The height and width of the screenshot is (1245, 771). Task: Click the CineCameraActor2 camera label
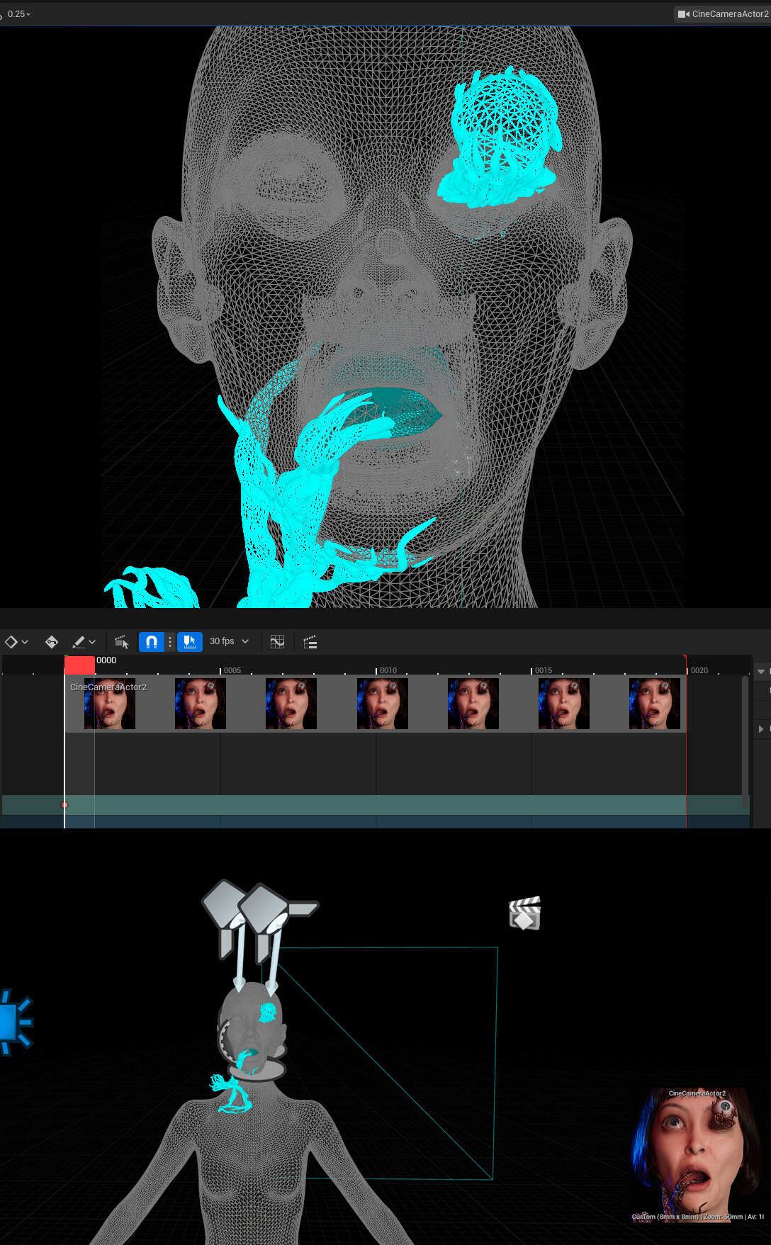pyautogui.click(x=723, y=13)
